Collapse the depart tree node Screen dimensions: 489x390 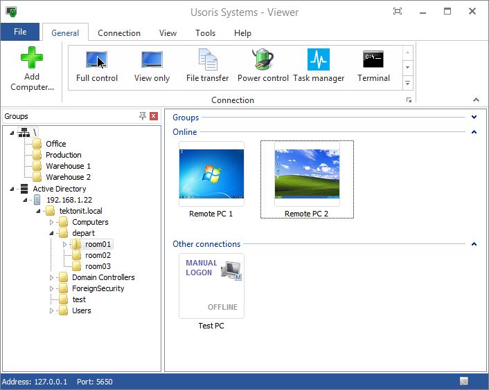51,233
